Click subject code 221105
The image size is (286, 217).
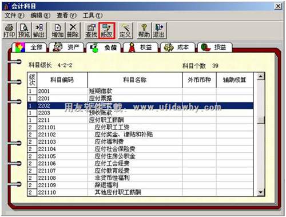coord(47,156)
